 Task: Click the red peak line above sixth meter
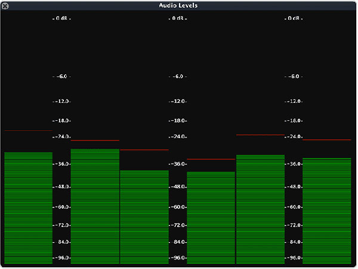tap(326, 140)
